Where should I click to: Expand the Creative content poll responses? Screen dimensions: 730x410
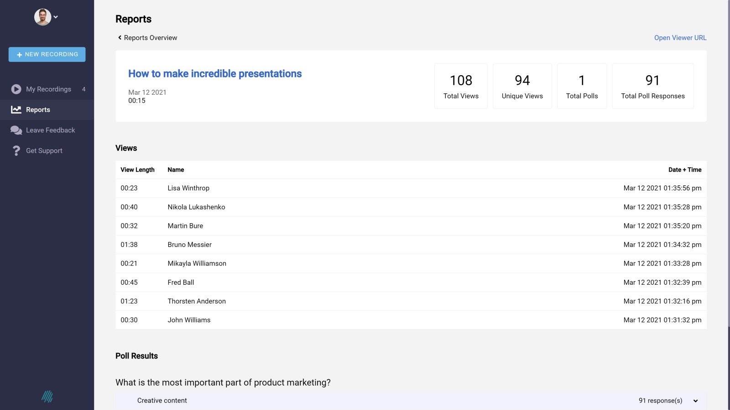(x=695, y=400)
